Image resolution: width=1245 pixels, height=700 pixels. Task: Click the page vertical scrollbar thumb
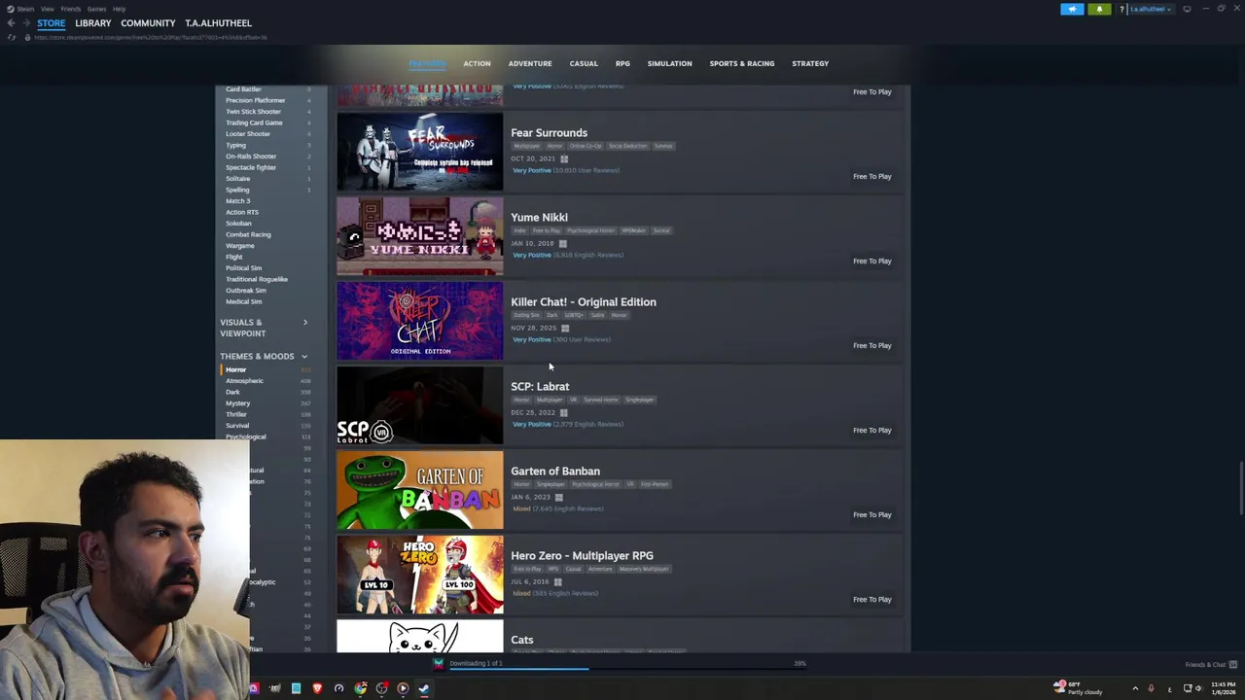coord(1240,486)
